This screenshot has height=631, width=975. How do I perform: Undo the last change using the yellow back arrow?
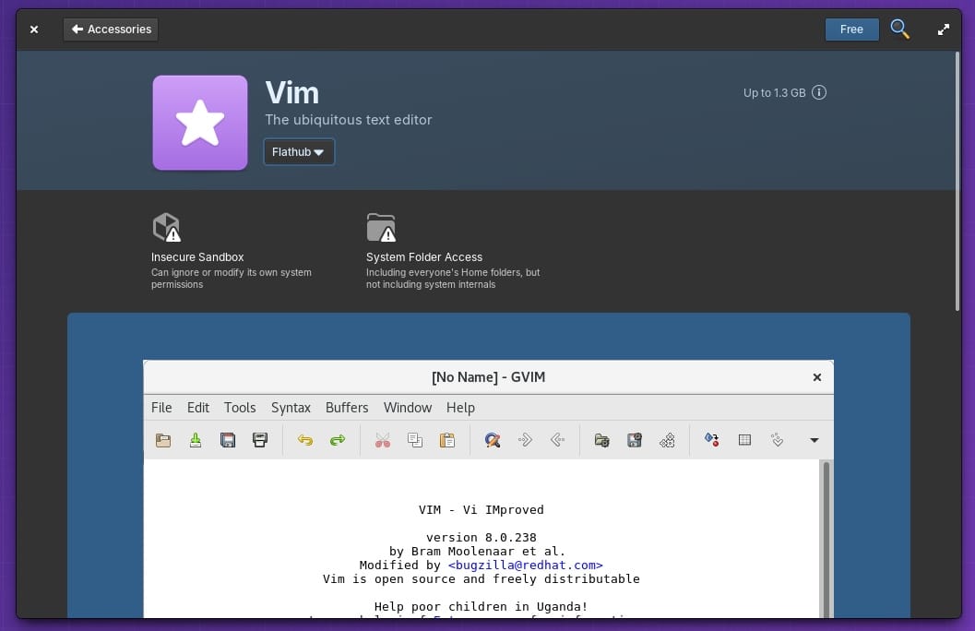point(305,440)
